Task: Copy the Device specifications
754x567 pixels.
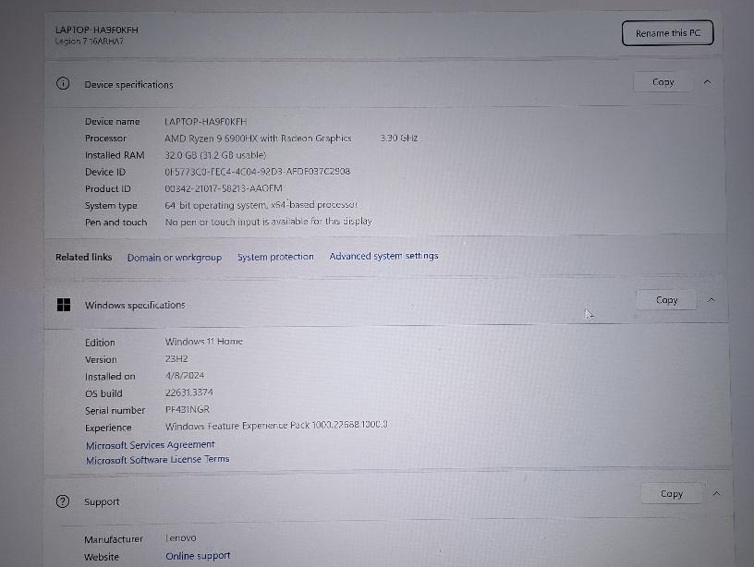Action: (663, 82)
